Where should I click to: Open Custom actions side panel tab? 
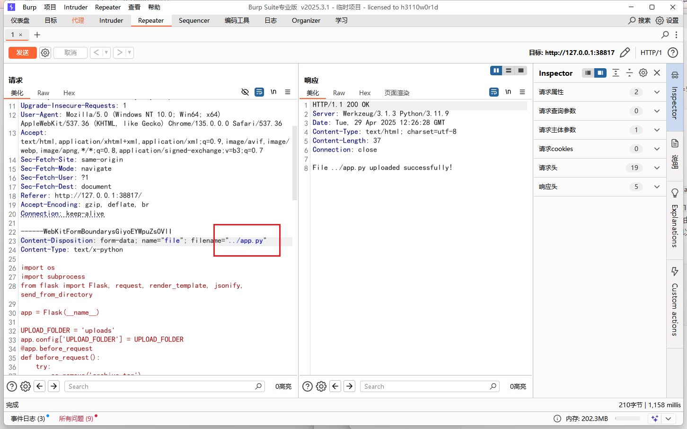click(x=675, y=303)
